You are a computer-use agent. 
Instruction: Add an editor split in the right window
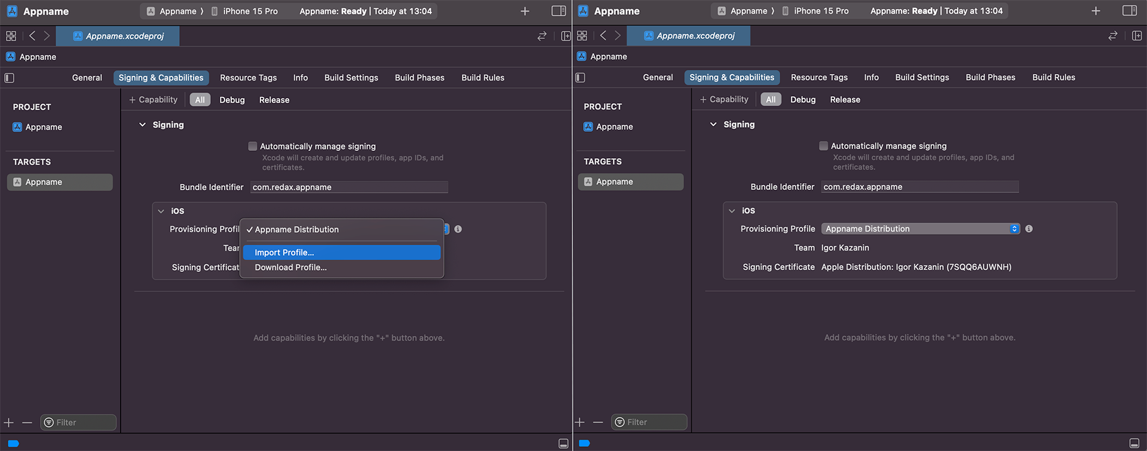click(x=1137, y=36)
